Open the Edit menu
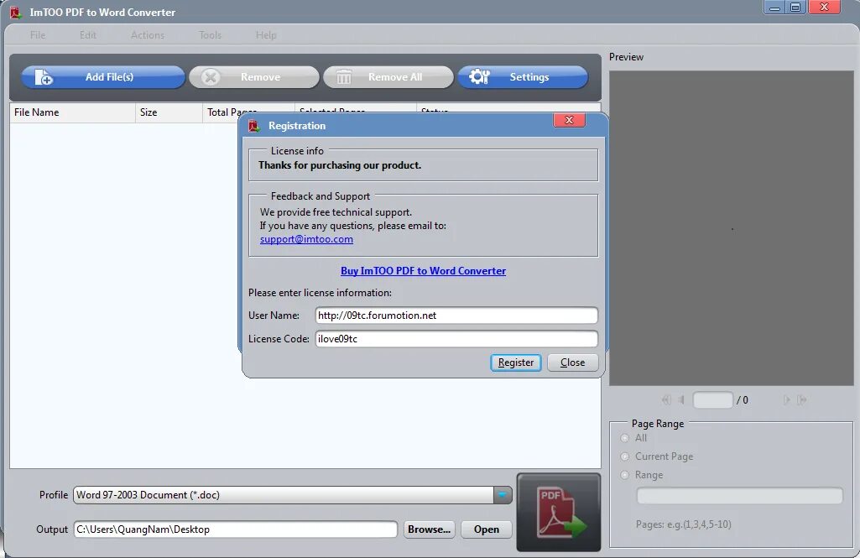This screenshot has width=860, height=558. pyautogui.click(x=88, y=35)
